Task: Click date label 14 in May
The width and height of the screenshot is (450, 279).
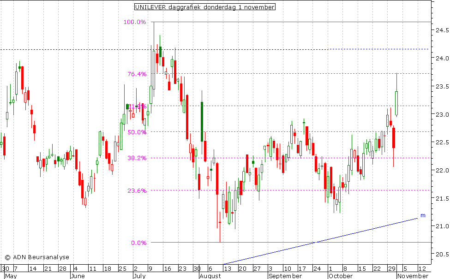Action: [33, 269]
